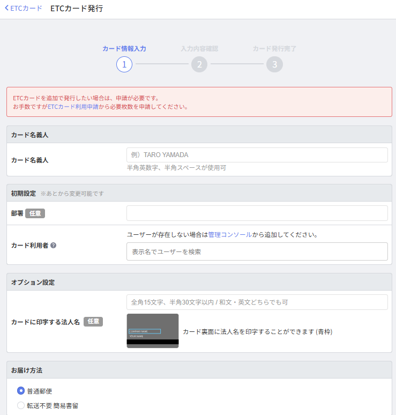Viewport: 396px width, 415px height.
Task: Click the カード発行完了 step label
Action: (274, 48)
